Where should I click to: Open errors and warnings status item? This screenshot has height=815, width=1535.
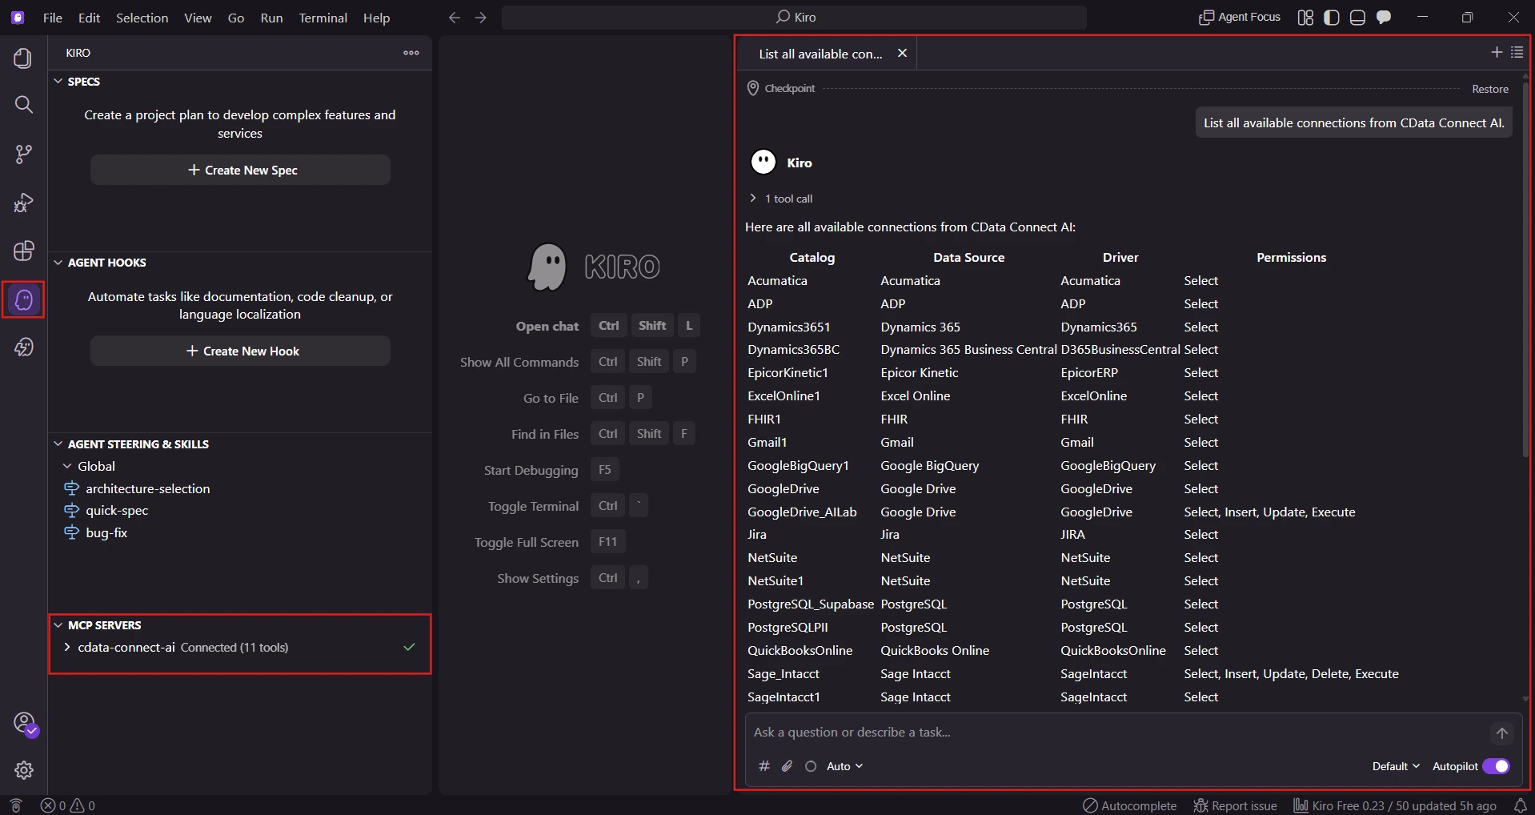(x=68, y=805)
